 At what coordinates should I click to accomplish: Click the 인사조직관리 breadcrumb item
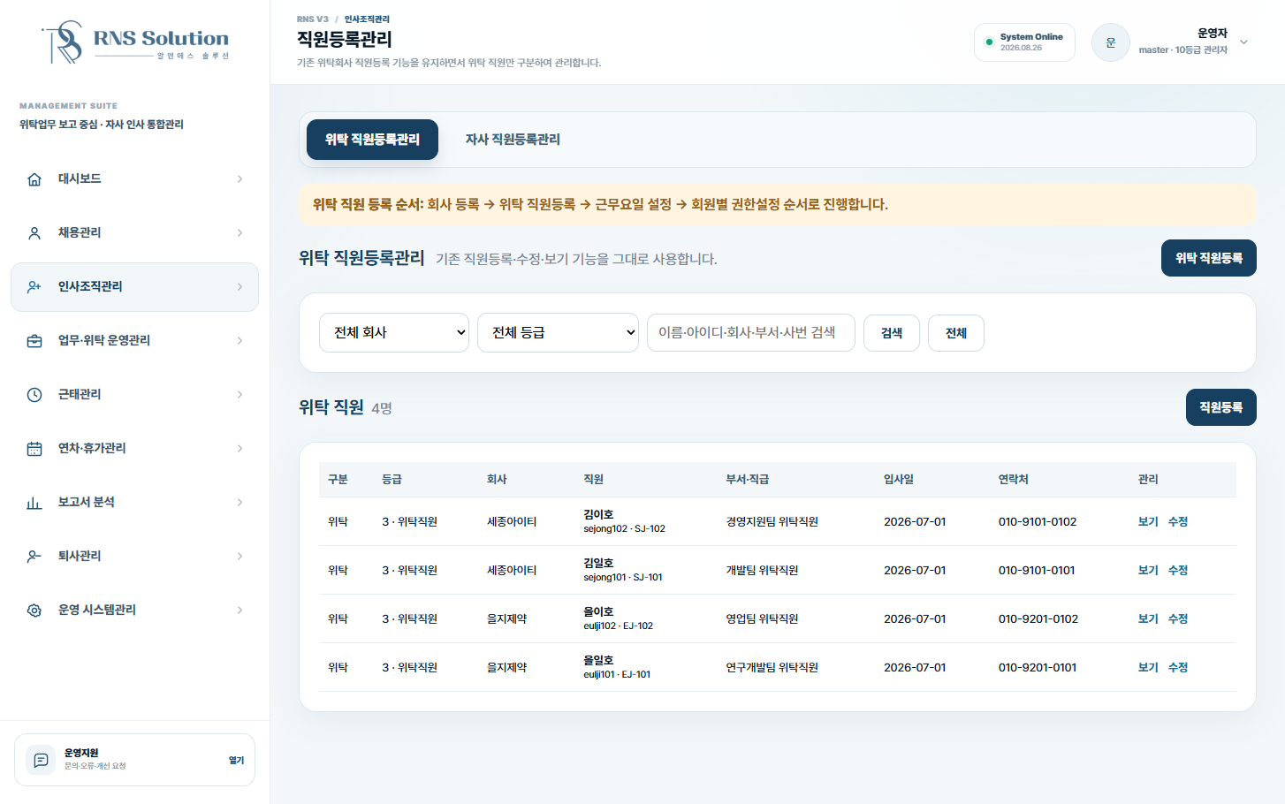(367, 19)
